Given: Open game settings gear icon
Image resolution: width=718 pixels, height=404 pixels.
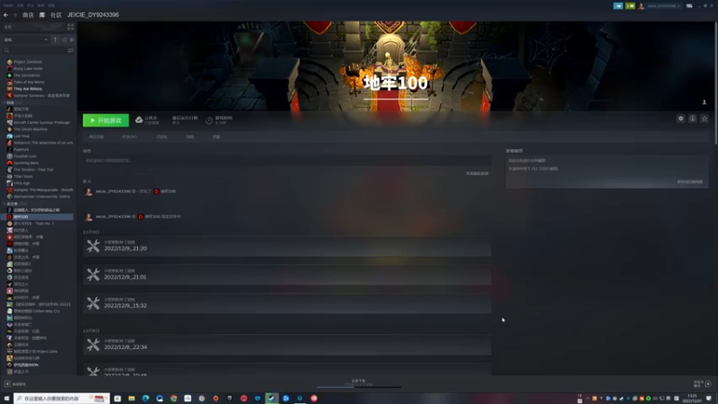Looking at the screenshot, I should point(681,119).
